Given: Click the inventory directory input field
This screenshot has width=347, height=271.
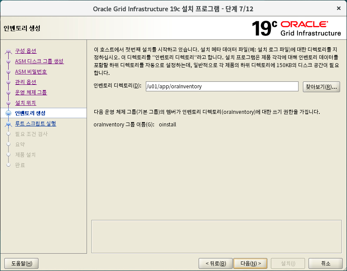Looking at the screenshot, I should (x=222, y=86).
